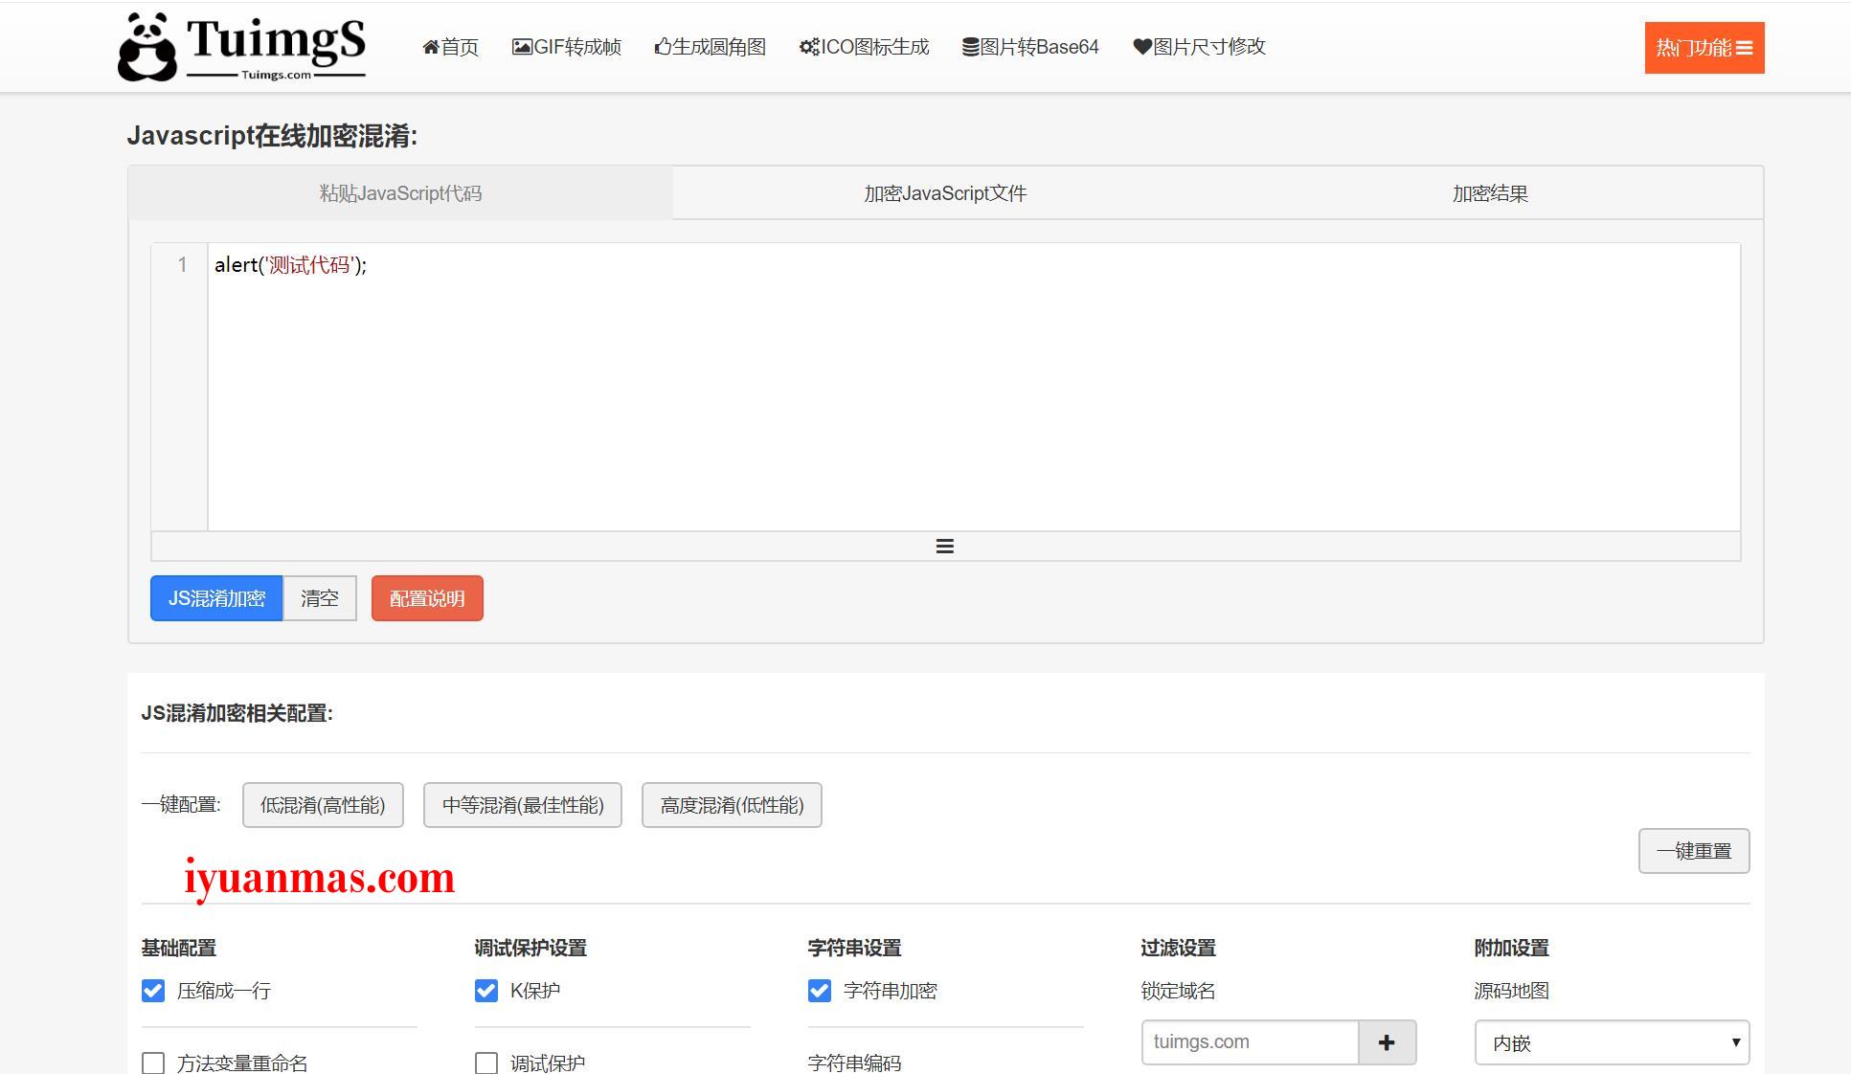Viewport: 1851px width, 1074px height.
Task: Click the GIF转成帧 navigation icon
Action: point(518,47)
